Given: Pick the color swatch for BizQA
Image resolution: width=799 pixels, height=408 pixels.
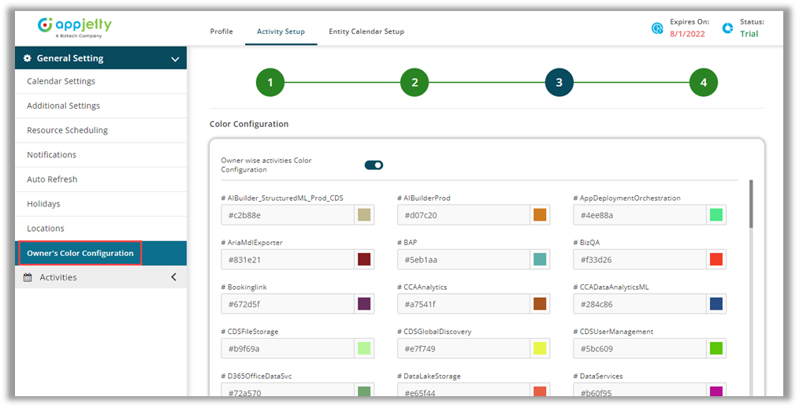Looking at the screenshot, I should click(715, 259).
